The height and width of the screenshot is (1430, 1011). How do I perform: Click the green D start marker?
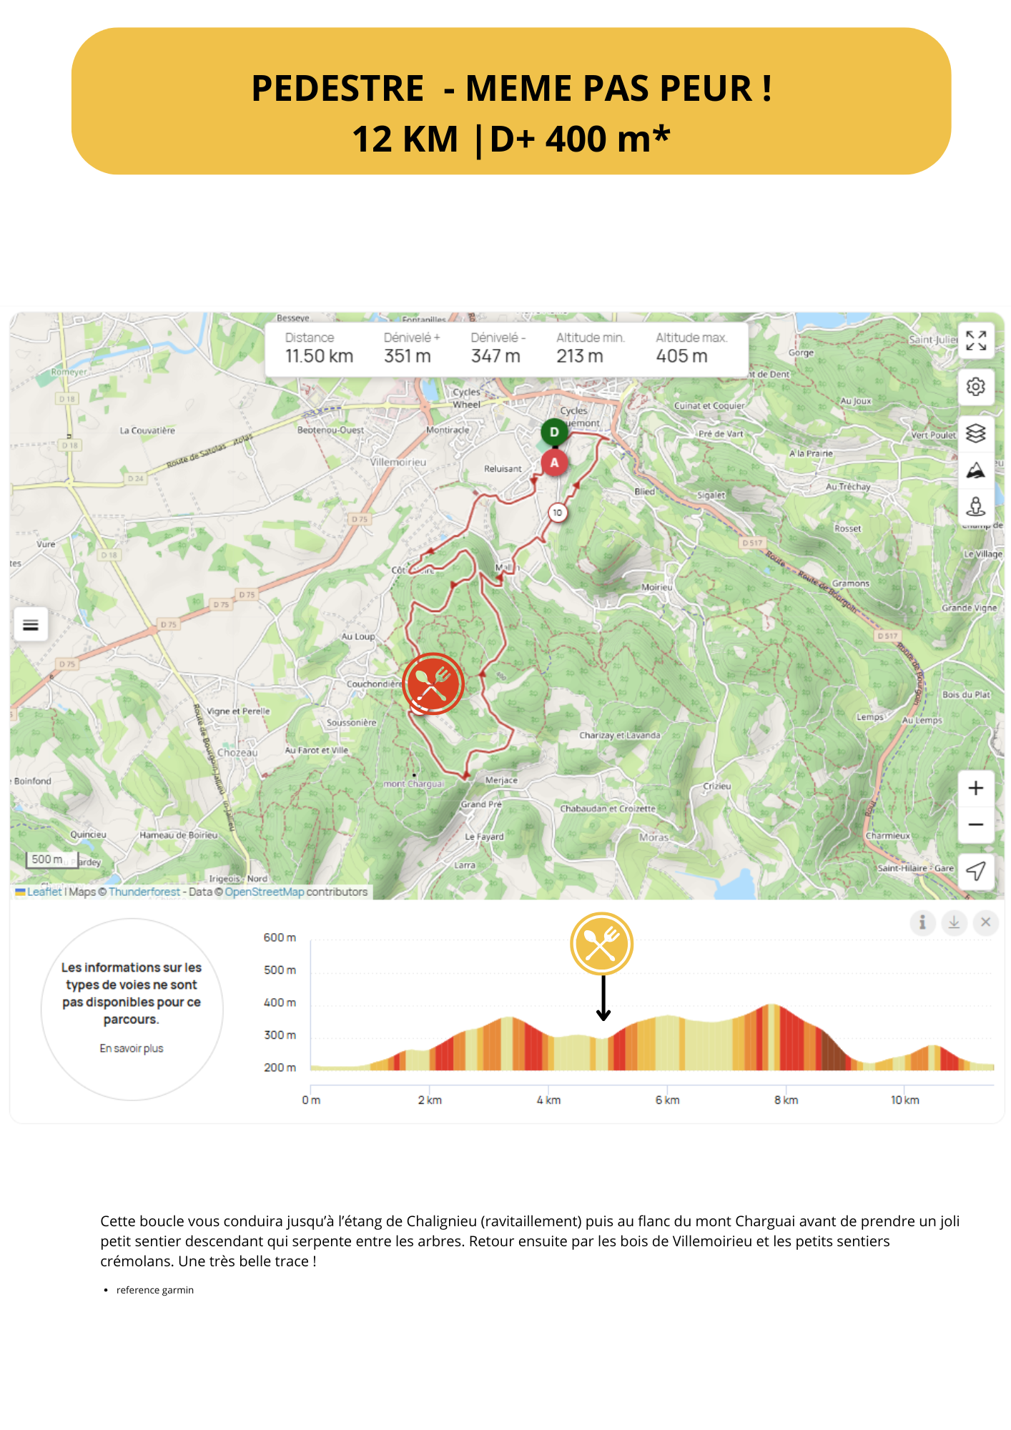coord(554,432)
